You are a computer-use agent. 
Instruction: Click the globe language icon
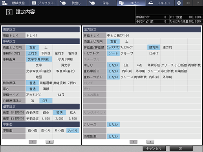(179, 3)
